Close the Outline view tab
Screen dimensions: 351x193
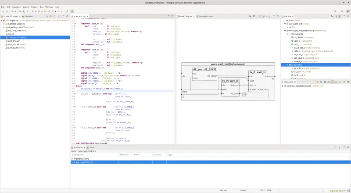click(x=293, y=16)
